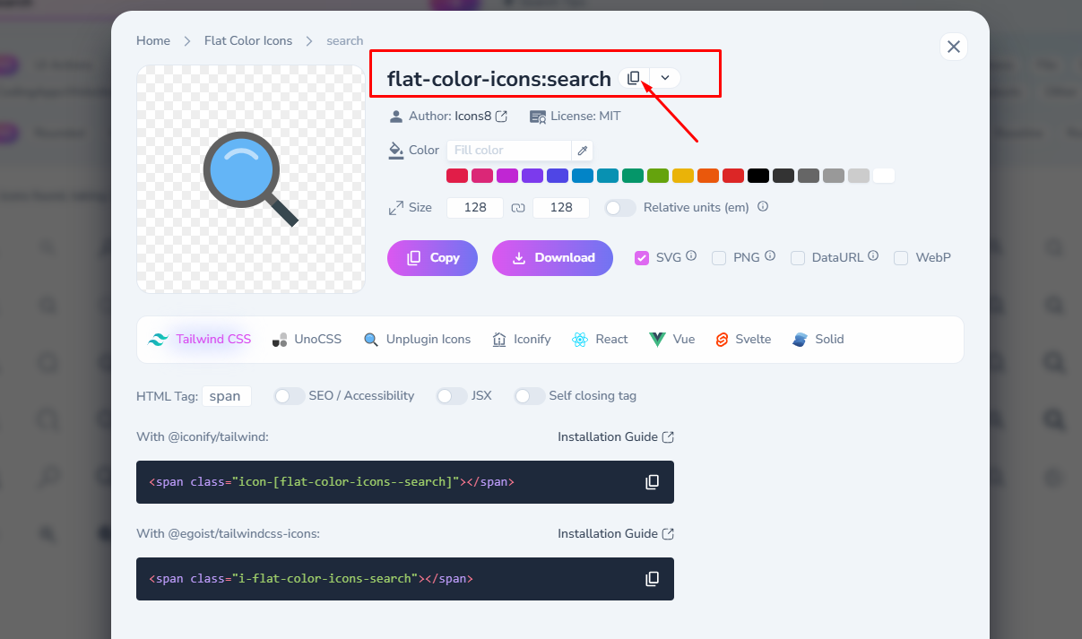Viewport: 1082px width, 639px height.
Task: Go to Home breadcrumb
Action: click(153, 40)
